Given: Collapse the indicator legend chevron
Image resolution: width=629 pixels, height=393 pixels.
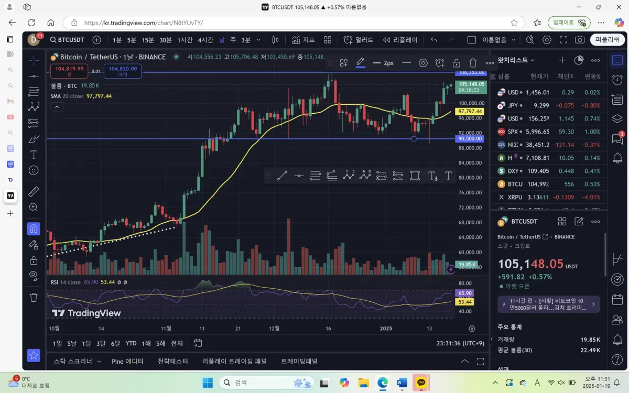Looking at the screenshot, I should click(57, 107).
